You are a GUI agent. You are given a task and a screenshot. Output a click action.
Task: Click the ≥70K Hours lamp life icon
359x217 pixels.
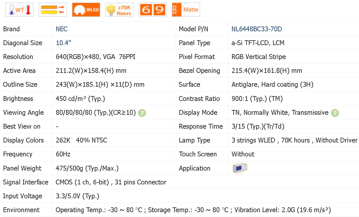pyautogui.click(x=119, y=10)
